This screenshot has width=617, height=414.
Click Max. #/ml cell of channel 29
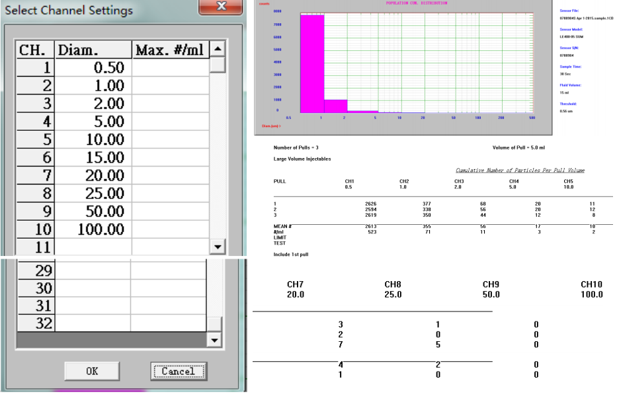169,270
